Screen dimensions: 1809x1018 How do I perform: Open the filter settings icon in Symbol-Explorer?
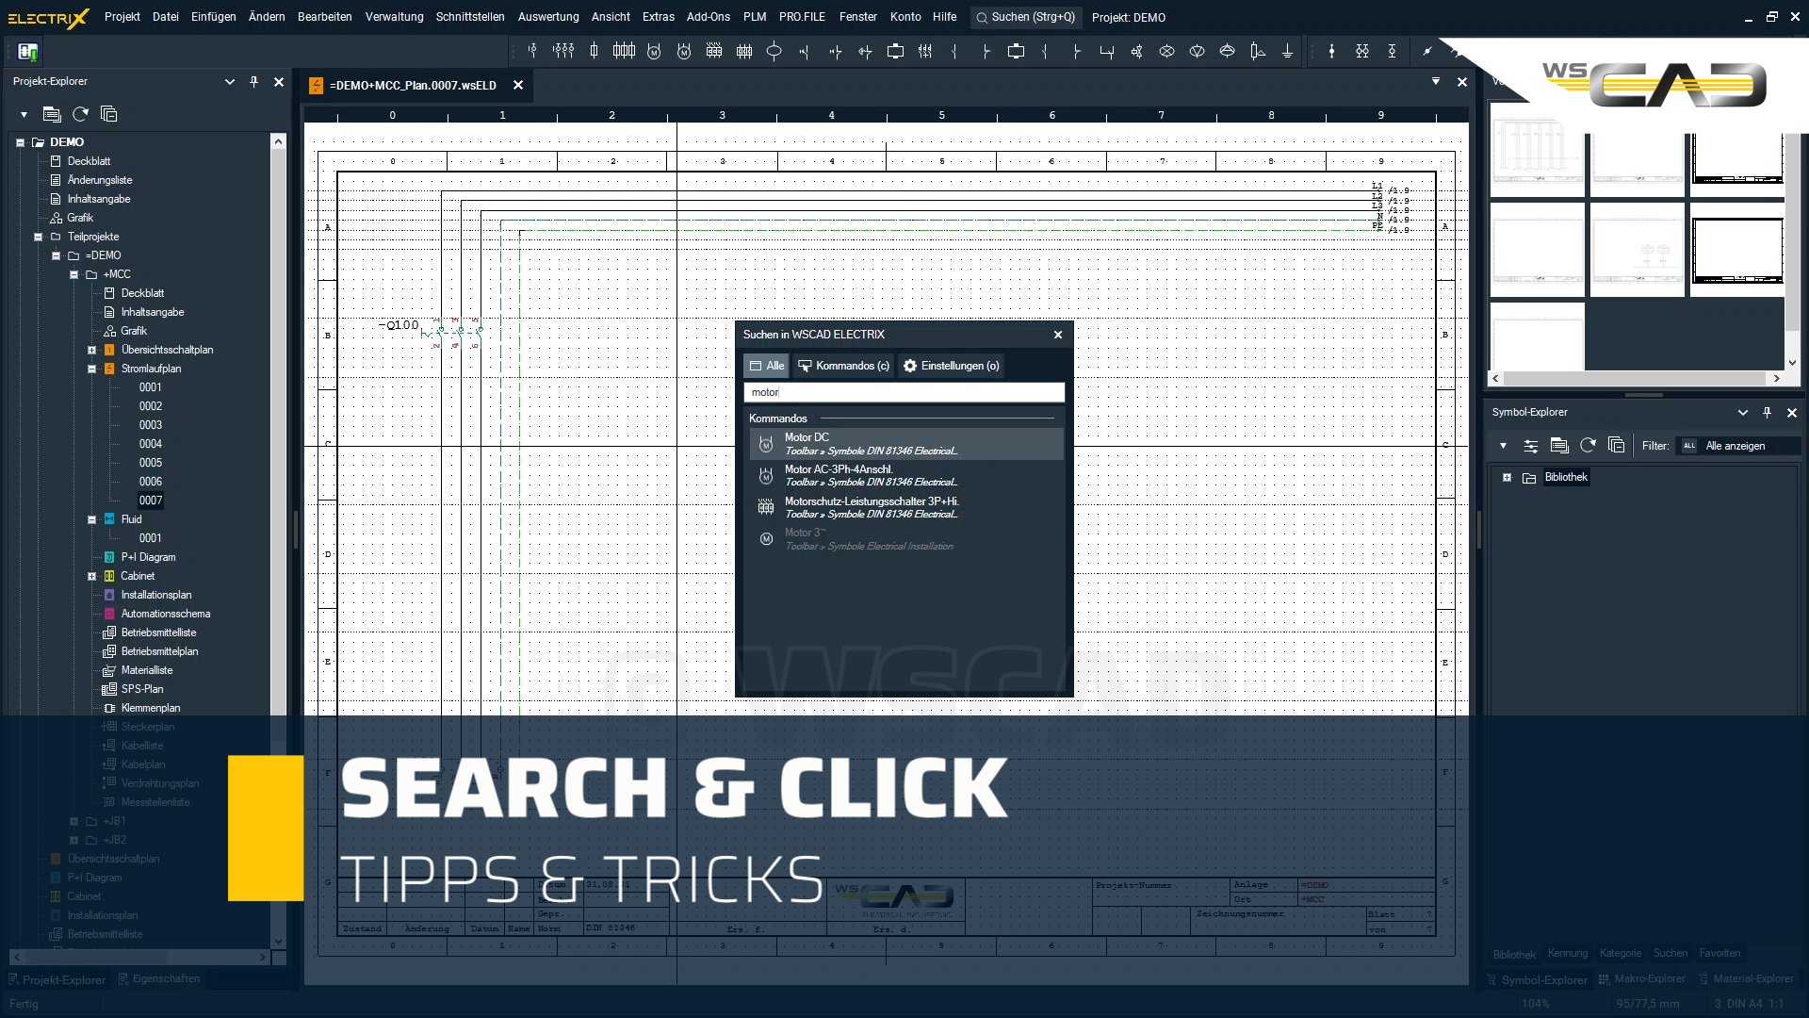[x=1530, y=446]
